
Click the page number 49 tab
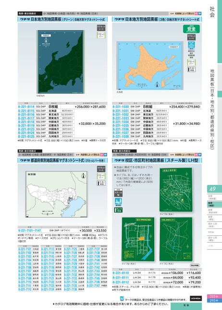214,189
